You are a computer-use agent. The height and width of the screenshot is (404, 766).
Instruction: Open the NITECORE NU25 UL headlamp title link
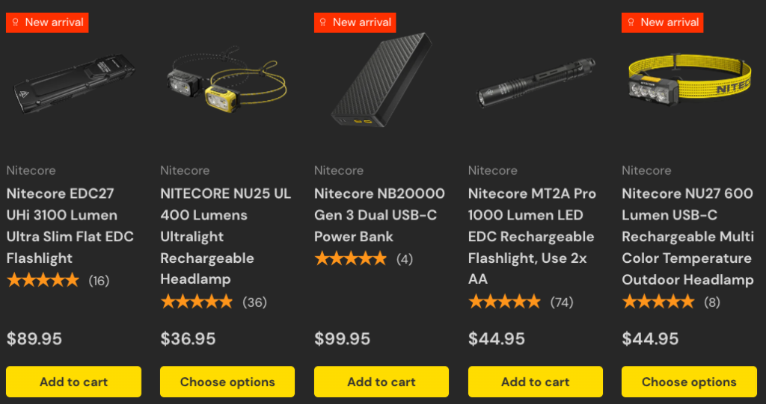tap(225, 236)
